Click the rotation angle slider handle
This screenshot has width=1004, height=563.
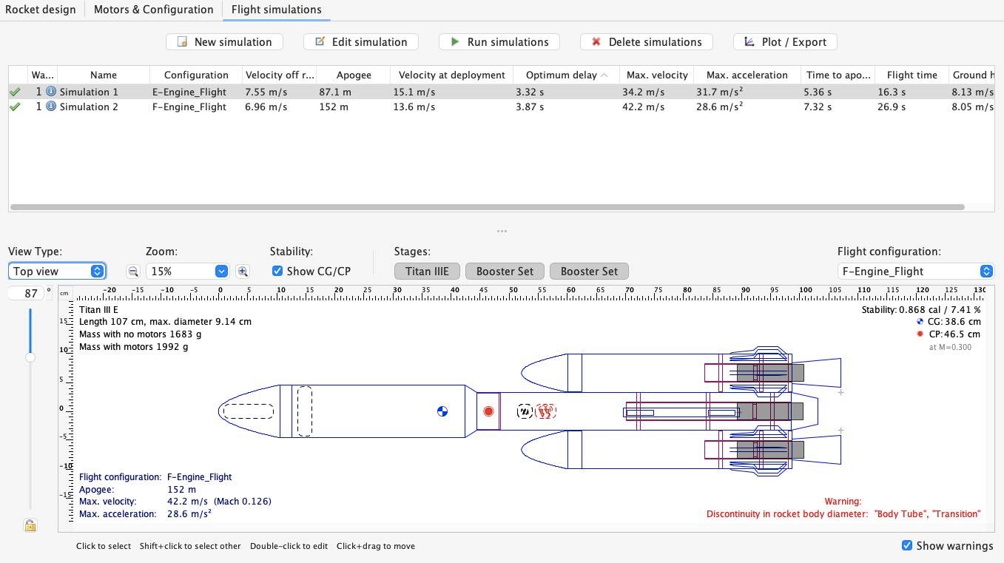(30, 357)
